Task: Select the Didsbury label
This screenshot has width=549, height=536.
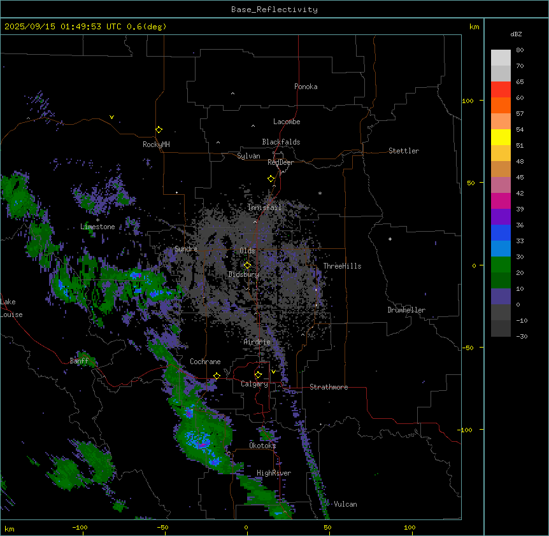Action: click(244, 274)
